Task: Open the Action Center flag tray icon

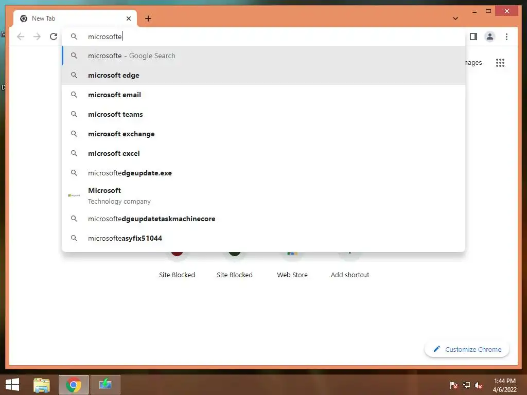Action: pyautogui.click(x=453, y=385)
